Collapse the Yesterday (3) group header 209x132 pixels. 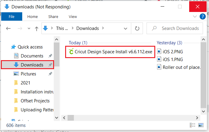(x=169, y=43)
